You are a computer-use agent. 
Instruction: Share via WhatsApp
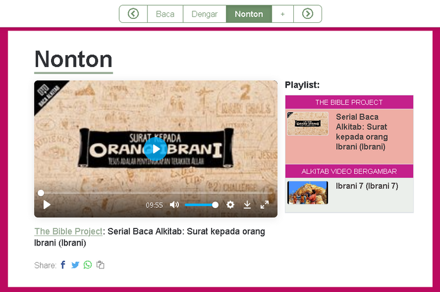(x=87, y=265)
